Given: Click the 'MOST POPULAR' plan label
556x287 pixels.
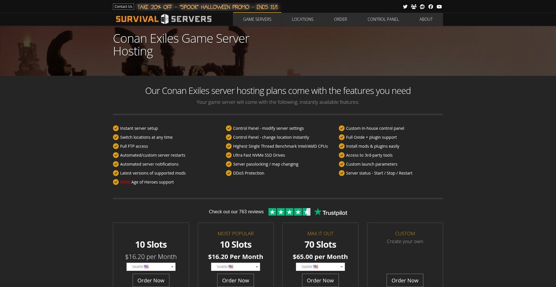Looking at the screenshot, I should [235, 234].
